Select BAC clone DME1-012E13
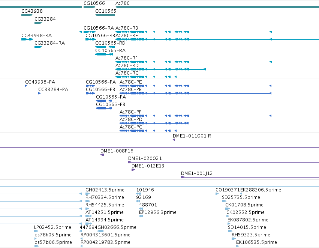The height and width of the screenshot is (248, 319). (148, 166)
